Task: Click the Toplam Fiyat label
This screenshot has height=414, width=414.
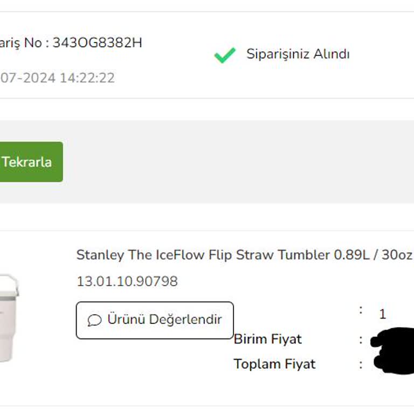Action: (274, 364)
